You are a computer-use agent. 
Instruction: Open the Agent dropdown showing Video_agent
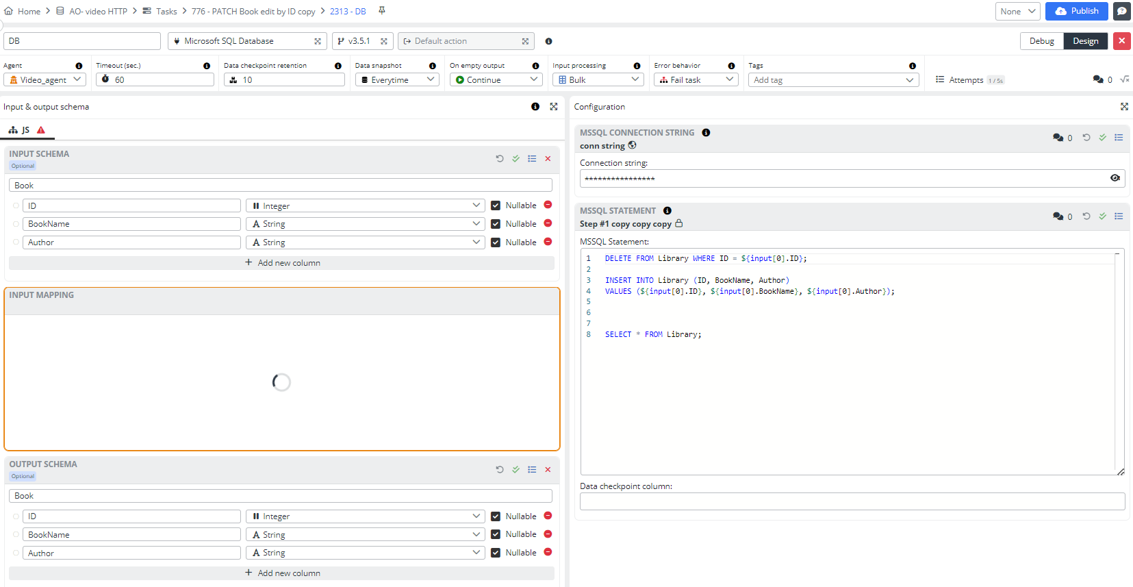(45, 80)
